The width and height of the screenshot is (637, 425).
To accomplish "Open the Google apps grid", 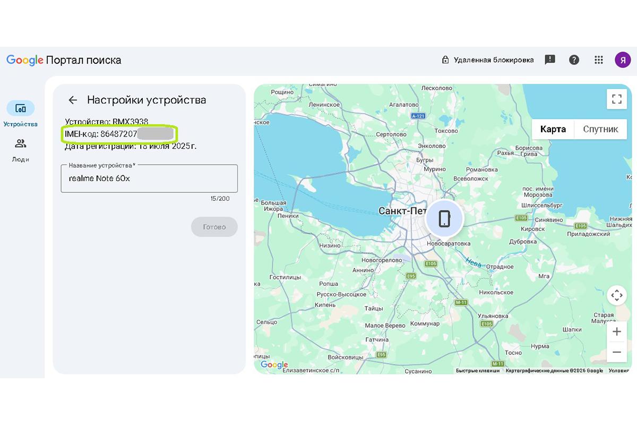I will pos(599,60).
